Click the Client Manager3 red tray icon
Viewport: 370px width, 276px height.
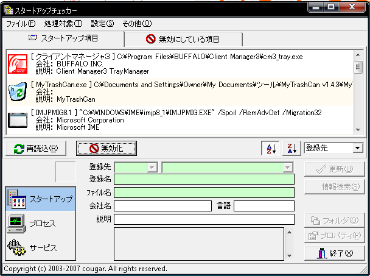tap(18, 64)
